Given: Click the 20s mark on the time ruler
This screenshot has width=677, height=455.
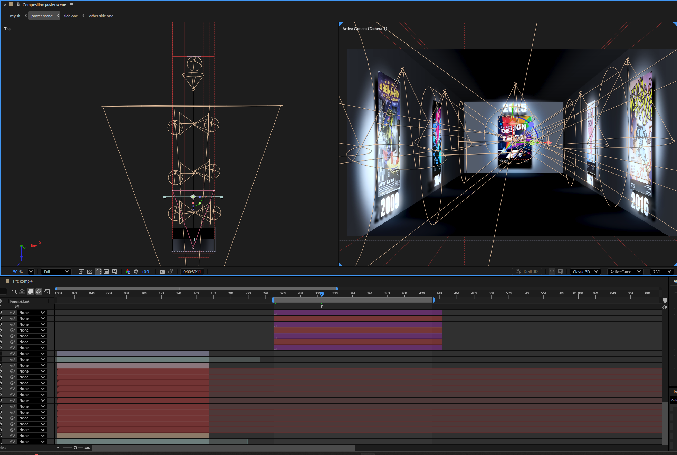Looking at the screenshot, I should (x=231, y=293).
